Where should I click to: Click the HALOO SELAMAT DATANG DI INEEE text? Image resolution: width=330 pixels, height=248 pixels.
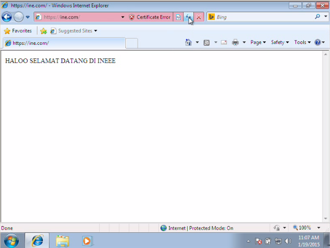(60, 61)
